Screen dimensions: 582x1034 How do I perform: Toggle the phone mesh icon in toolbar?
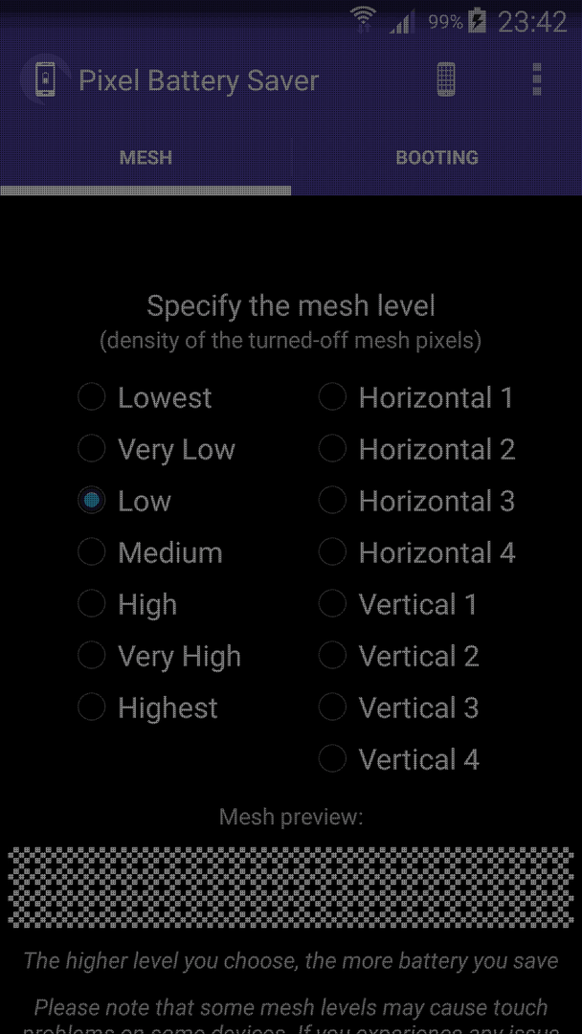pos(446,79)
